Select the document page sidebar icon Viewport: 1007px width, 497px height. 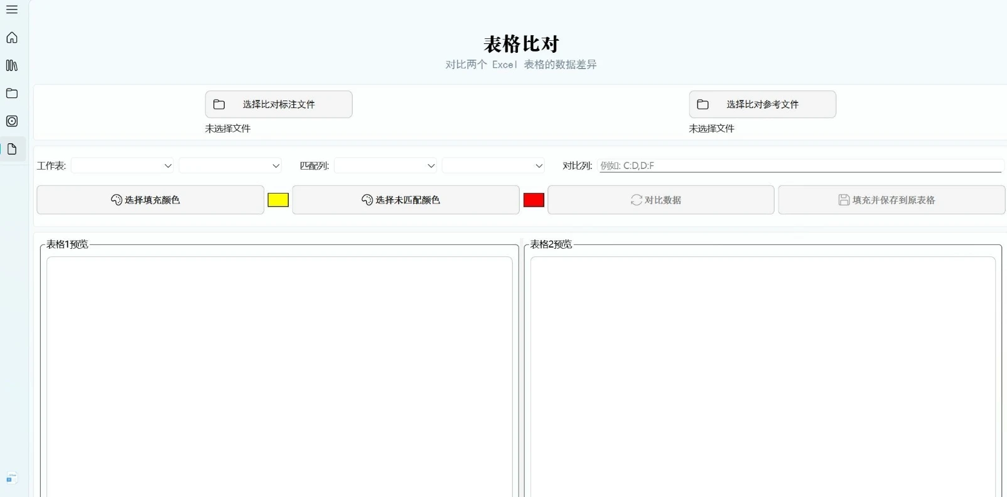[x=12, y=149]
